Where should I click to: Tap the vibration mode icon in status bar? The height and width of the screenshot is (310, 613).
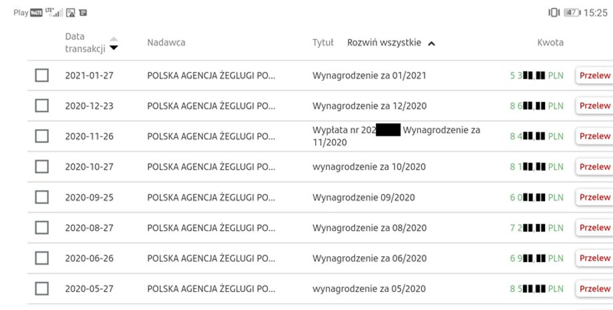tap(554, 13)
